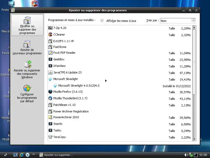Launch media player from quick launch

point(28,155)
